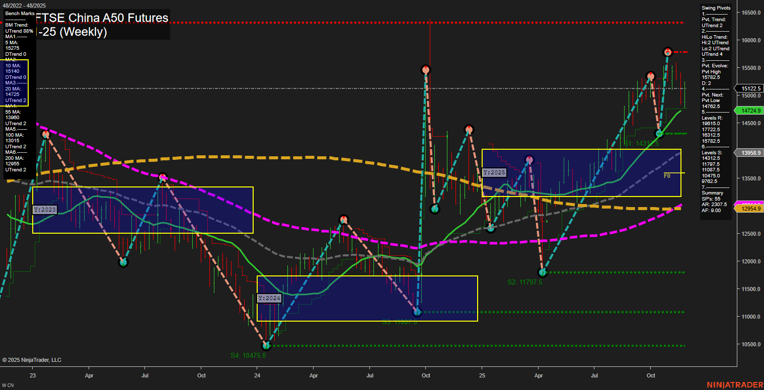Screen dimensions: 764x390
Task: Select the Y:2024 year box label
Action: point(270,299)
